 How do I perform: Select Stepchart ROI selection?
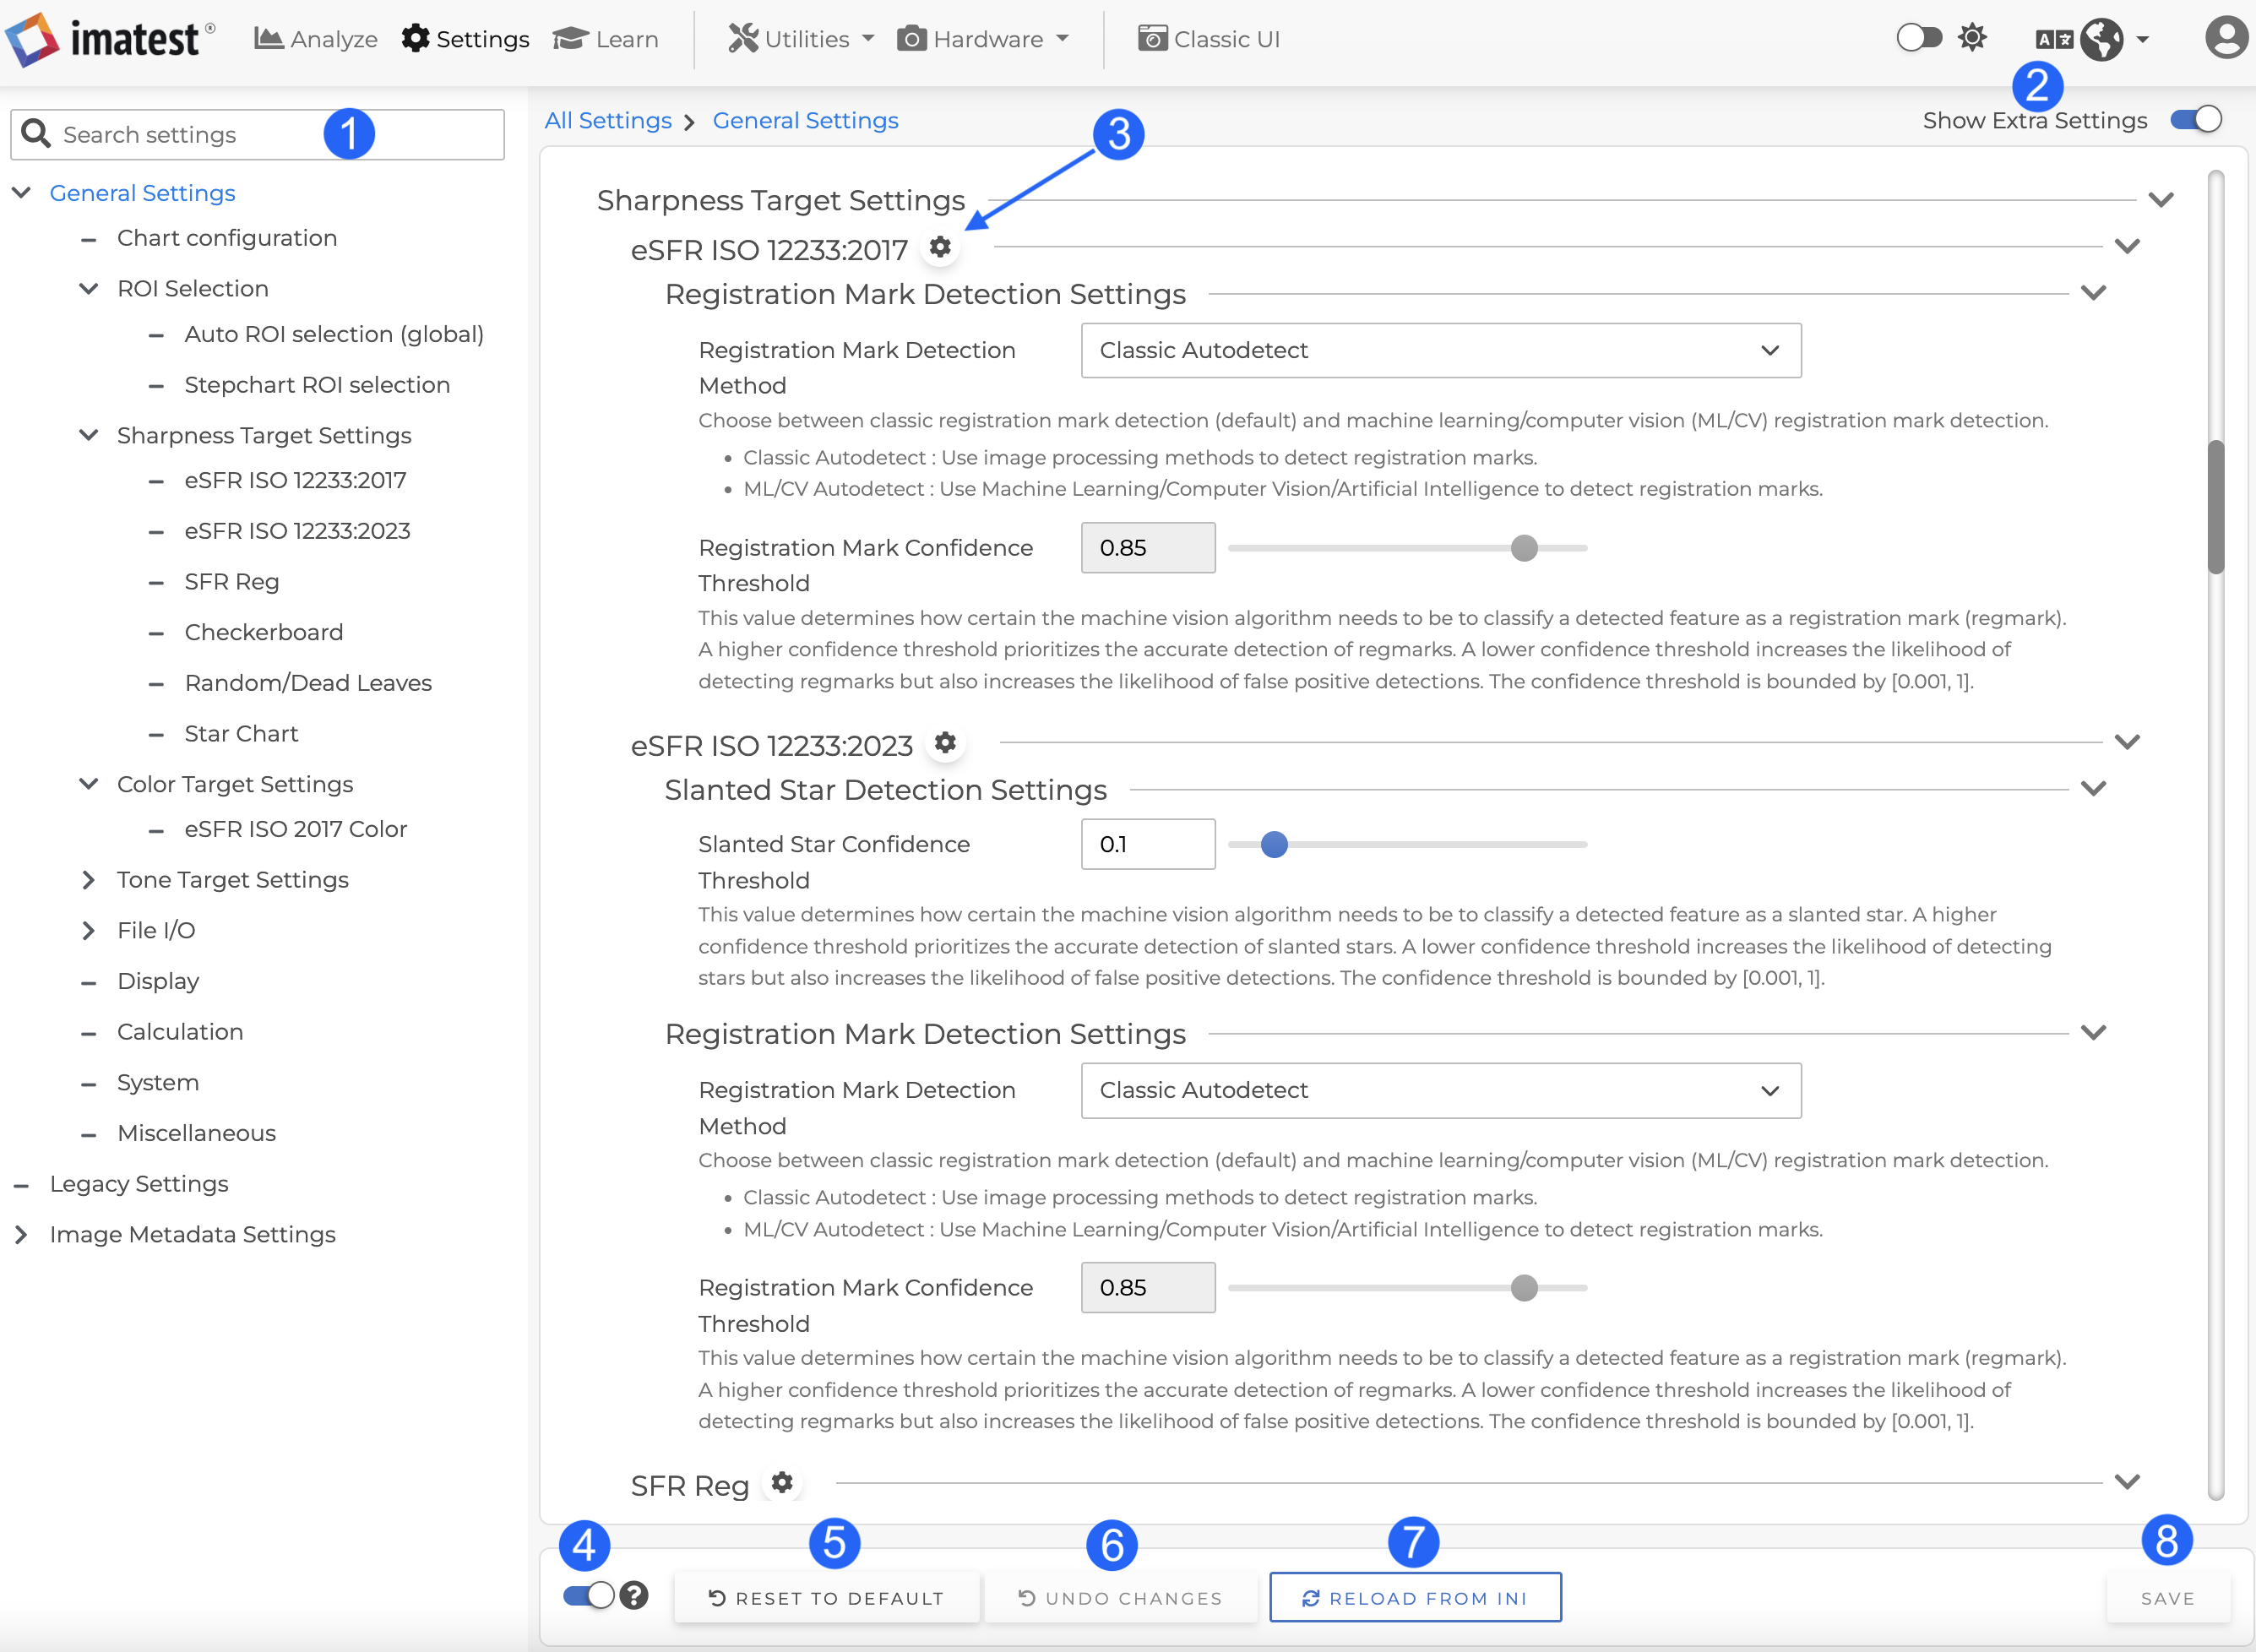click(x=317, y=385)
